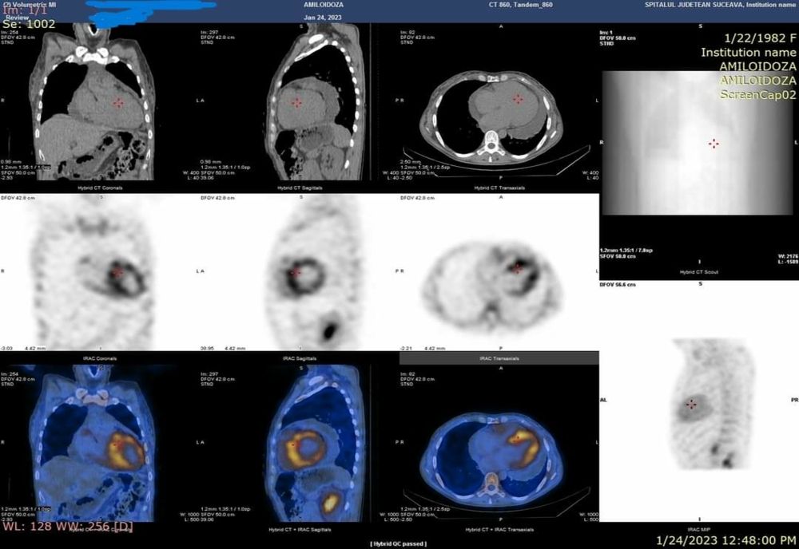Image resolution: width=799 pixels, height=549 pixels.
Task: Click the crosshair in the grayscale IRAC transaxial view
Action: (518, 269)
